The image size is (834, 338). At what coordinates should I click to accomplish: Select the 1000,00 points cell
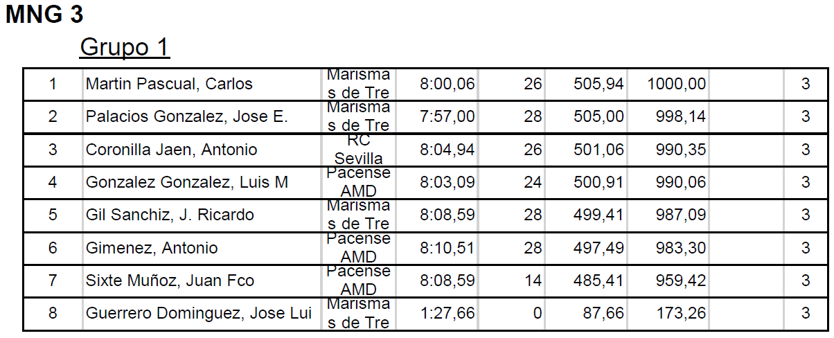[x=676, y=84]
